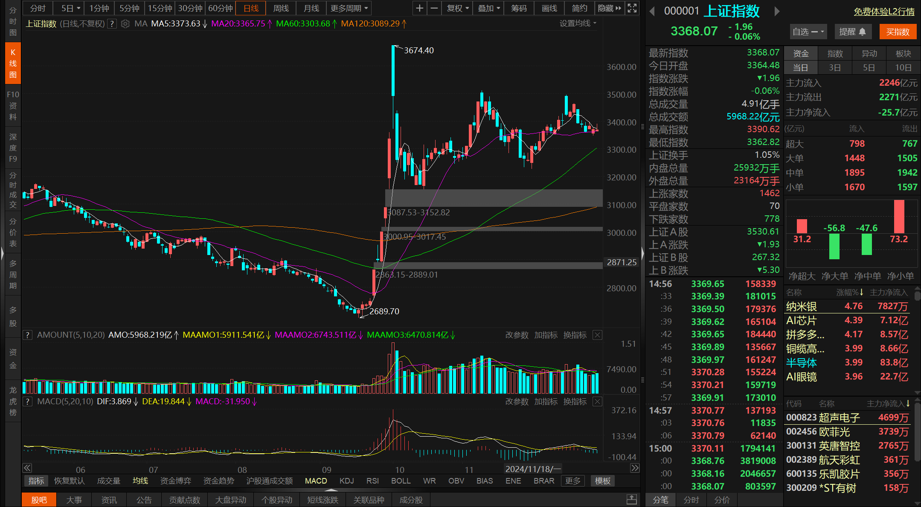Open AMOUNT indicator help icon
This screenshot has width=921, height=507.
pos(28,335)
